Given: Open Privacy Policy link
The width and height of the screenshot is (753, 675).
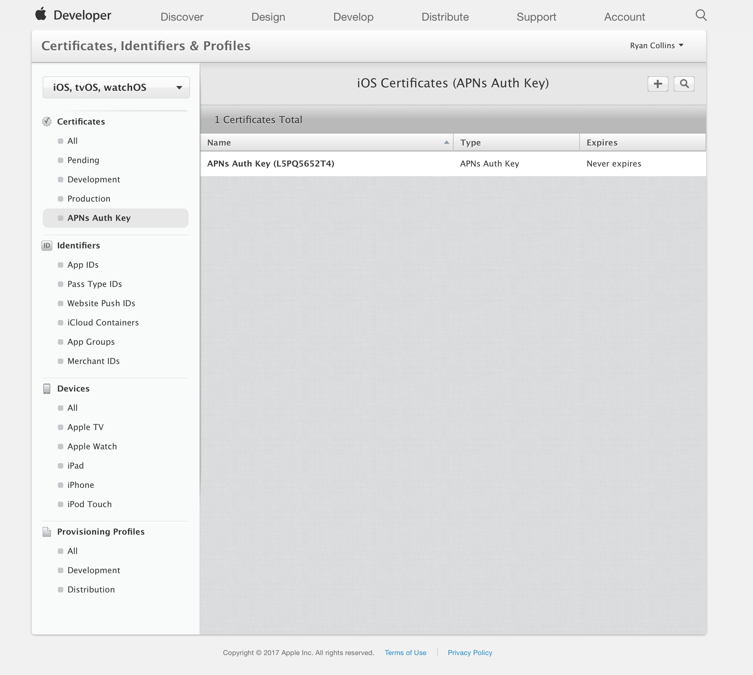Looking at the screenshot, I should pos(470,653).
